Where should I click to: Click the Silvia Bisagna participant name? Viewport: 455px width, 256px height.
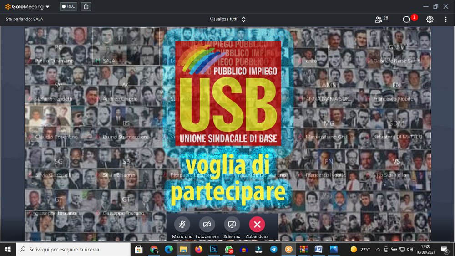(119, 175)
